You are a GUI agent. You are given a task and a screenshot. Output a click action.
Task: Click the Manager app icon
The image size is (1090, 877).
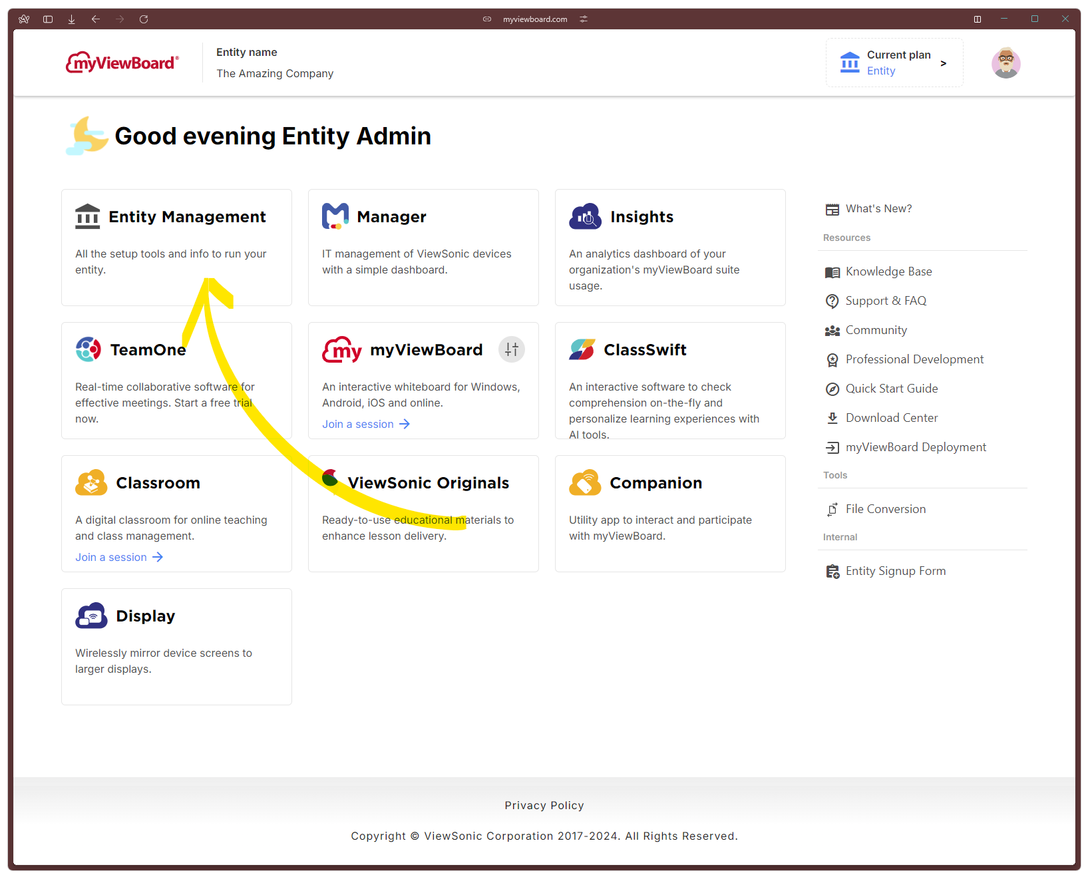(335, 217)
